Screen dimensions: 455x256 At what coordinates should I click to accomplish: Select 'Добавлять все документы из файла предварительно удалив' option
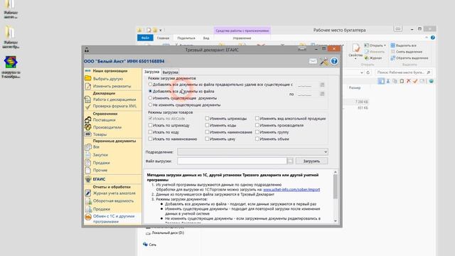tap(150, 85)
